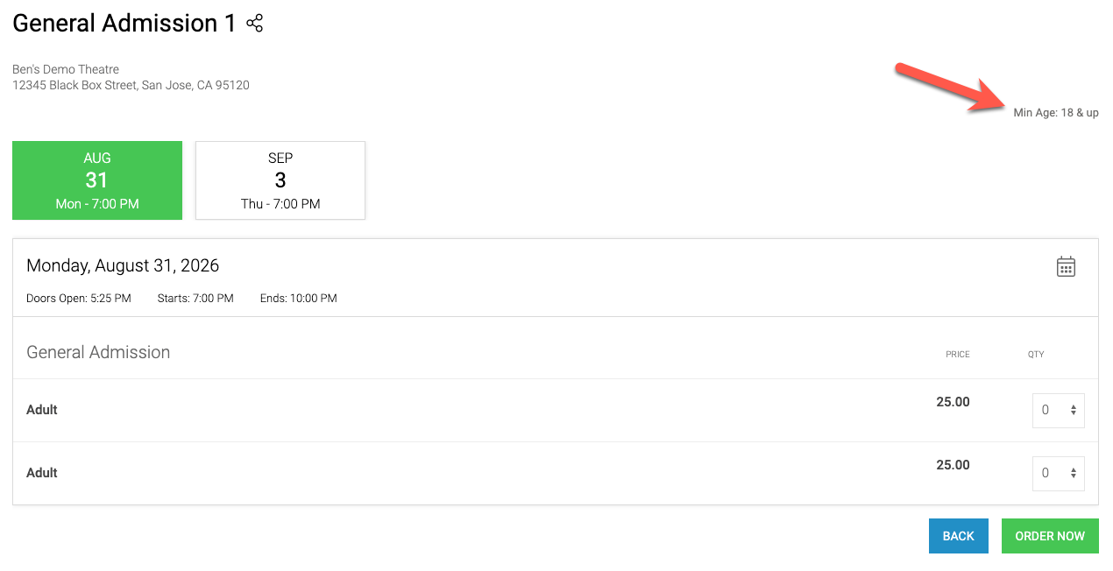Click the Min Age: 18 & up label
The image size is (1113, 571).
1056,113
